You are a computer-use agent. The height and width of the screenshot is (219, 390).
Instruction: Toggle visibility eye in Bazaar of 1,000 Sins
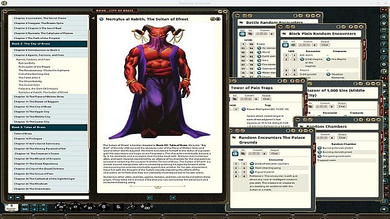click(x=311, y=107)
